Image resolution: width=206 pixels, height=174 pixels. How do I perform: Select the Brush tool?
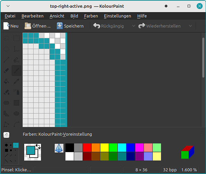click(x=16, y=71)
